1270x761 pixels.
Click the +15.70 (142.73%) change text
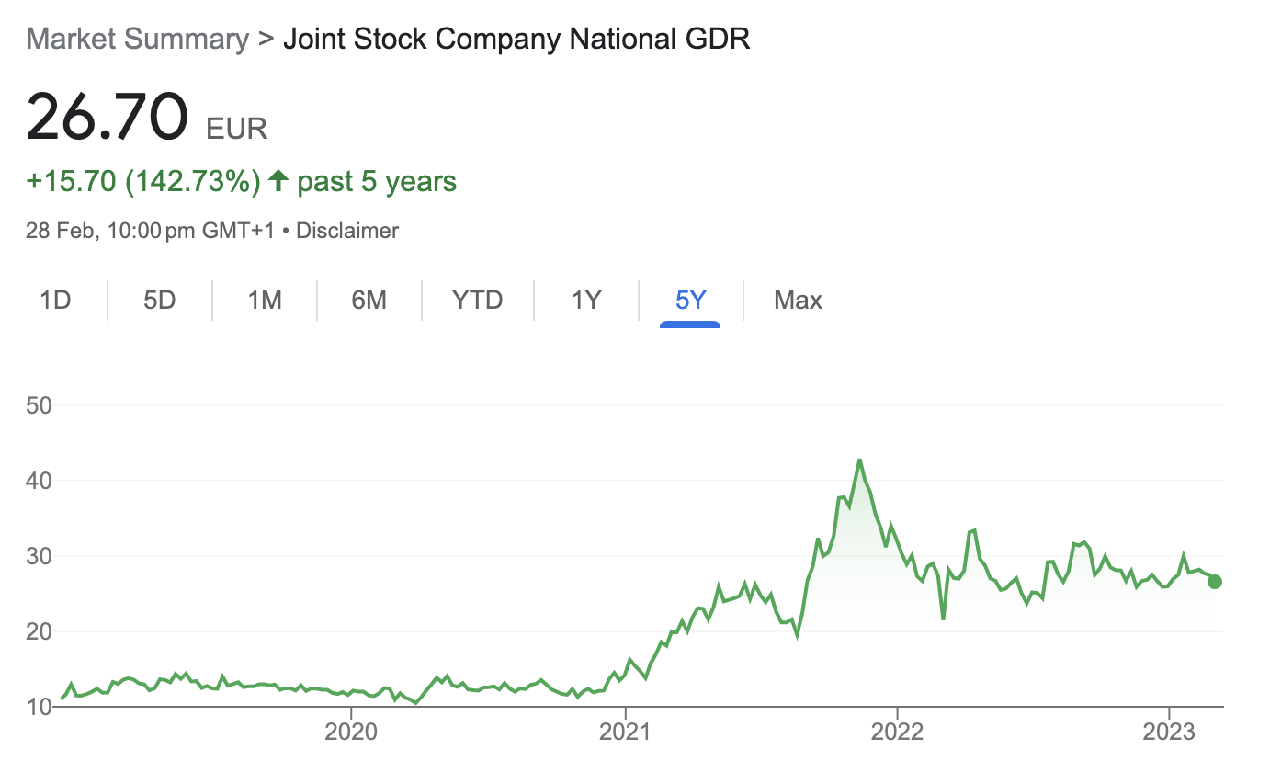click(x=143, y=181)
